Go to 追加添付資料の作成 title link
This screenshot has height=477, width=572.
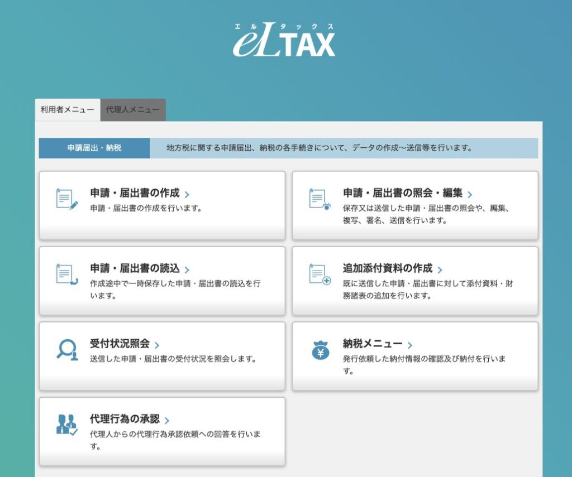point(387,268)
